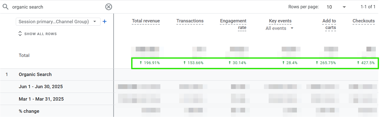
Task: Sort by Transactions column header
Action: click(190, 21)
